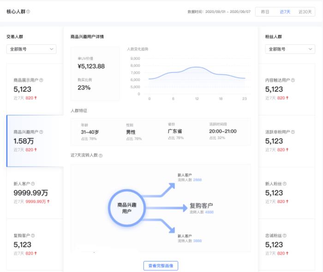Open 全部账号 dropdown under 交易人群
This screenshot has height=272, width=323.
pyautogui.click(x=31, y=49)
